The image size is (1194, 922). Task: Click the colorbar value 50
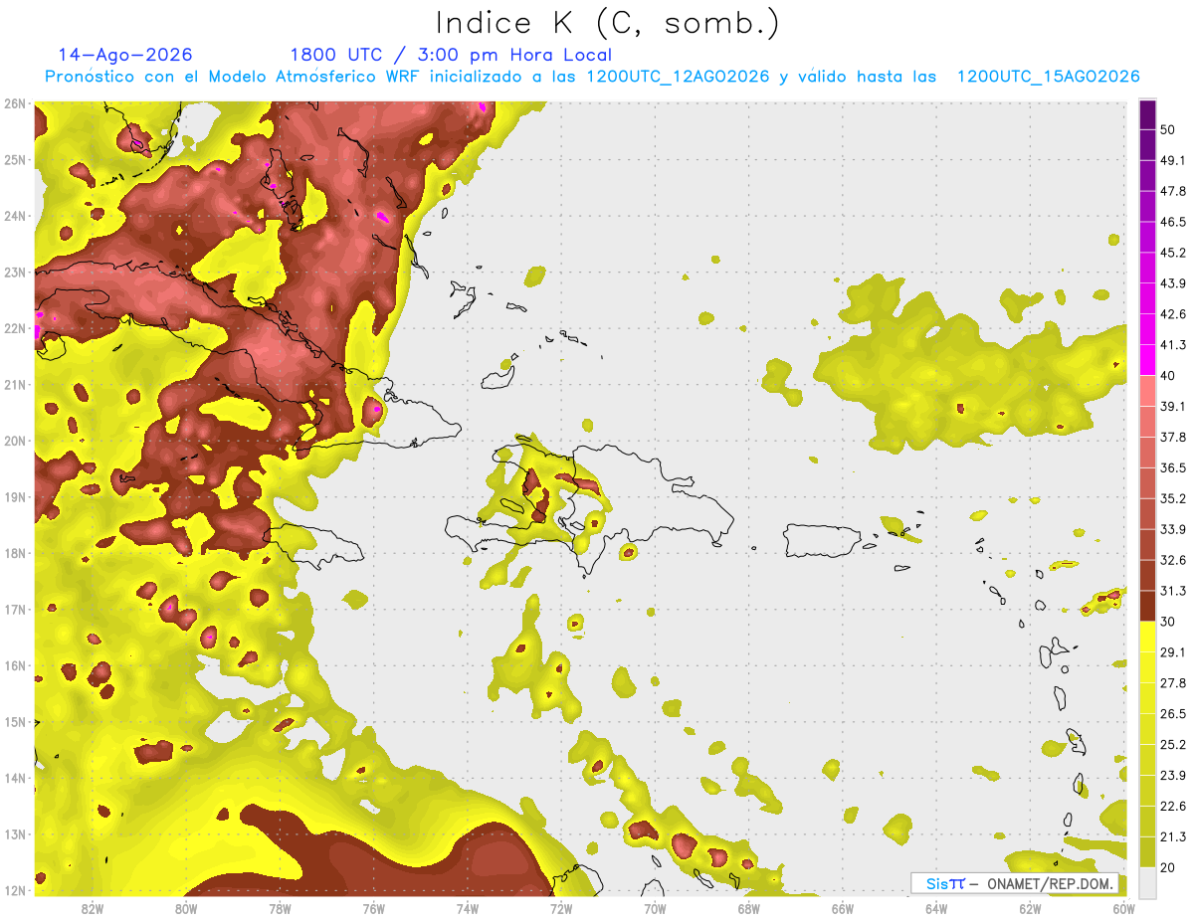tap(1167, 129)
